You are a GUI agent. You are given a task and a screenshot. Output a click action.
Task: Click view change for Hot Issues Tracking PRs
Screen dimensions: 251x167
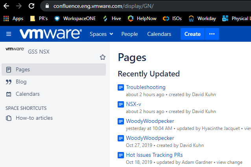(229, 162)
